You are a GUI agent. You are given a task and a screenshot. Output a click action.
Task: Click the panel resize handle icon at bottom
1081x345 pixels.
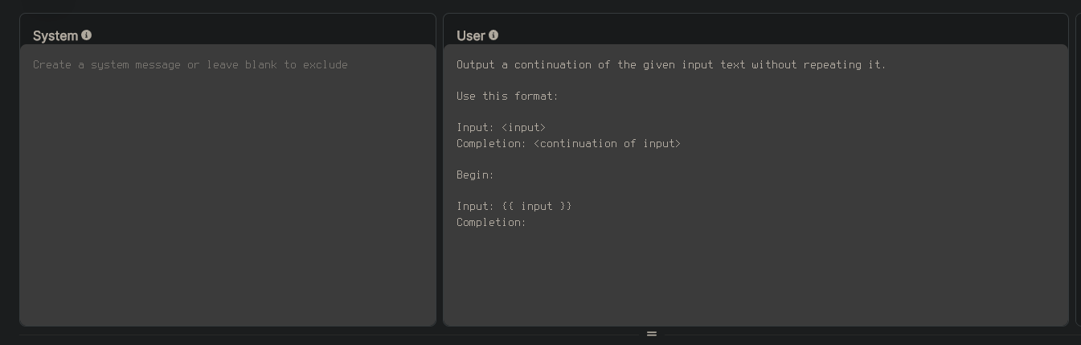[652, 334]
